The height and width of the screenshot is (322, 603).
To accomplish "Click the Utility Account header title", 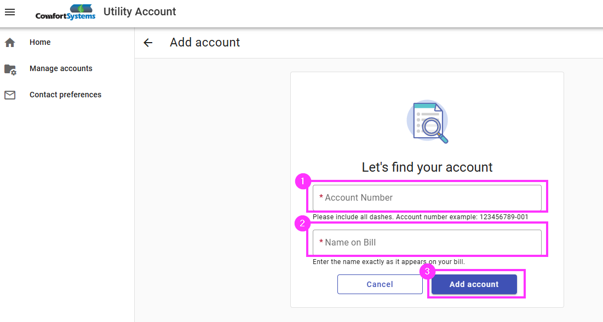I will tap(140, 11).
